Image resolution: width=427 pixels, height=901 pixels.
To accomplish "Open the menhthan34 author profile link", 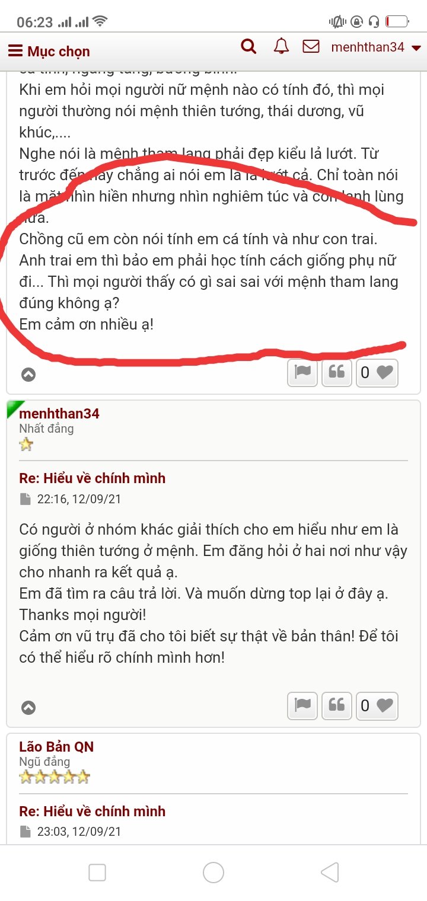I will pos(59,414).
